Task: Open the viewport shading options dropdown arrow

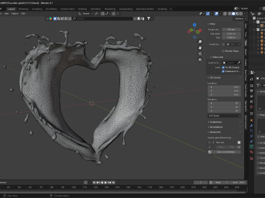Action: pyautogui.click(x=245, y=14)
